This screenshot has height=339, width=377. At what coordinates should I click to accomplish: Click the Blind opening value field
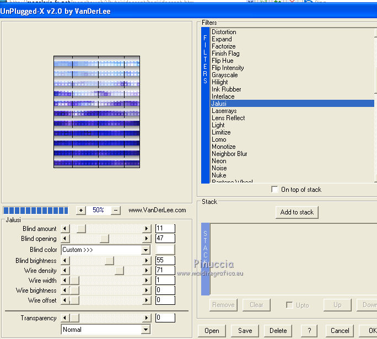pyautogui.click(x=165, y=239)
